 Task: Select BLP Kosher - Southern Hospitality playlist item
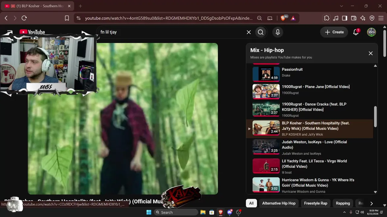coord(310,129)
